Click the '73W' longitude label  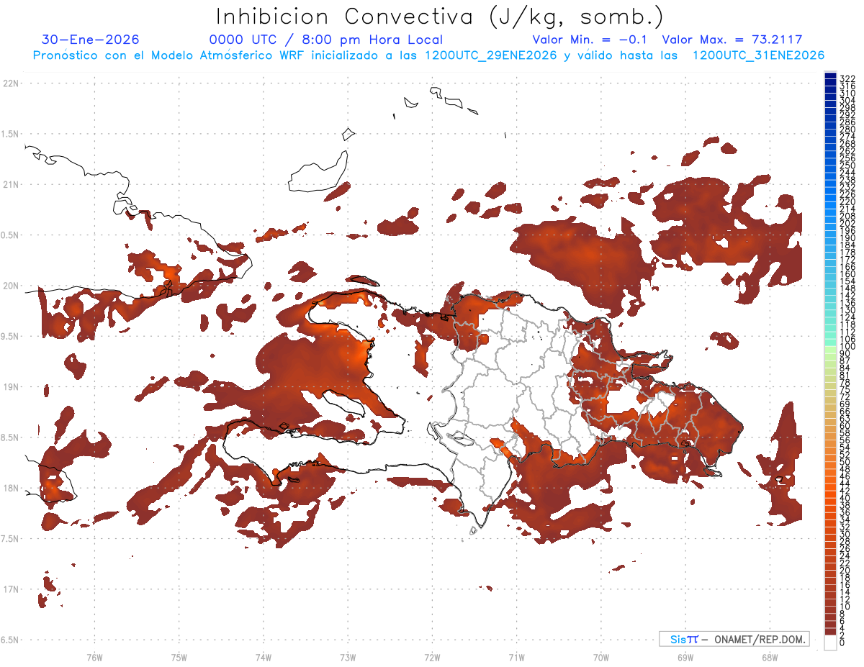pyautogui.click(x=348, y=657)
